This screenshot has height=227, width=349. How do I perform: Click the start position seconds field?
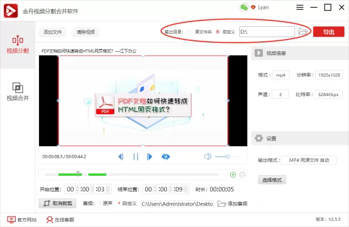[x=100, y=189]
